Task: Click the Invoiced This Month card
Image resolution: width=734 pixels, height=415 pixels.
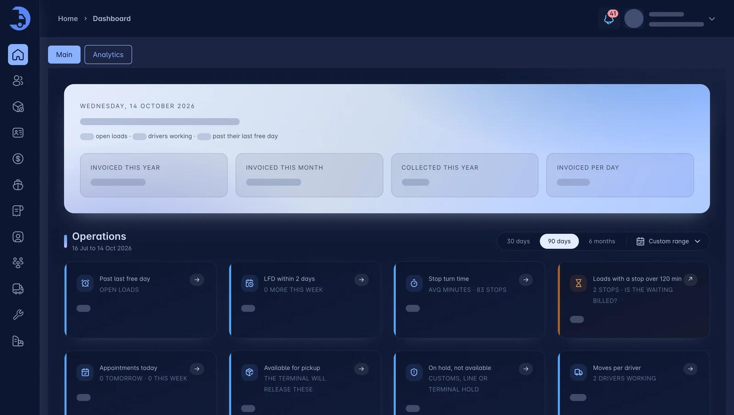Action: [309, 175]
